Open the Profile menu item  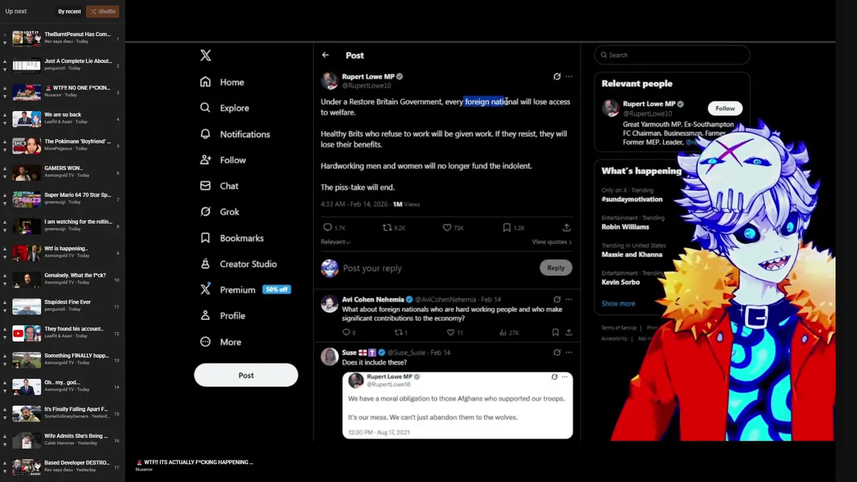[223, 315]
